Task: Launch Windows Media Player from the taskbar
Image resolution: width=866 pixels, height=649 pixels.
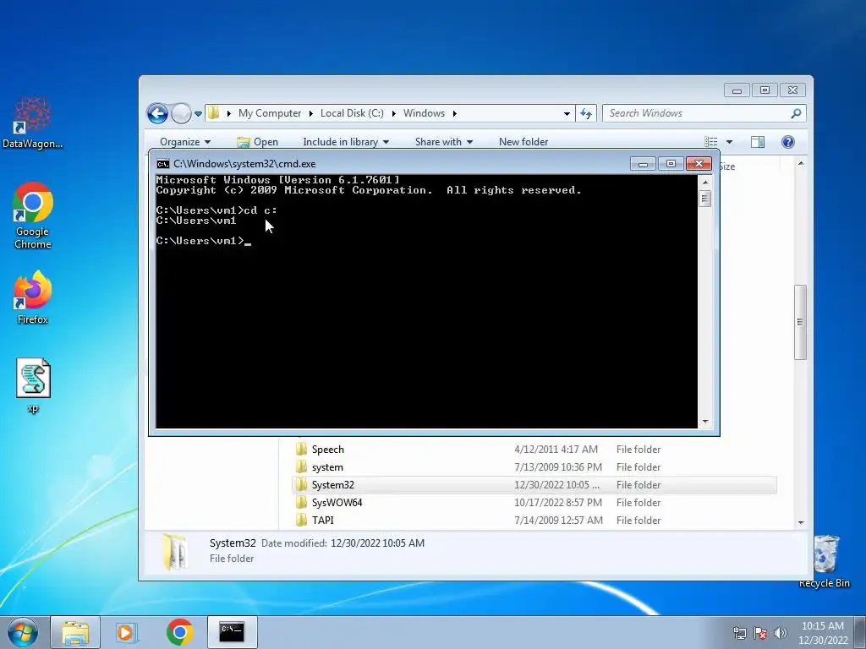Action: (x=127, y=632)
